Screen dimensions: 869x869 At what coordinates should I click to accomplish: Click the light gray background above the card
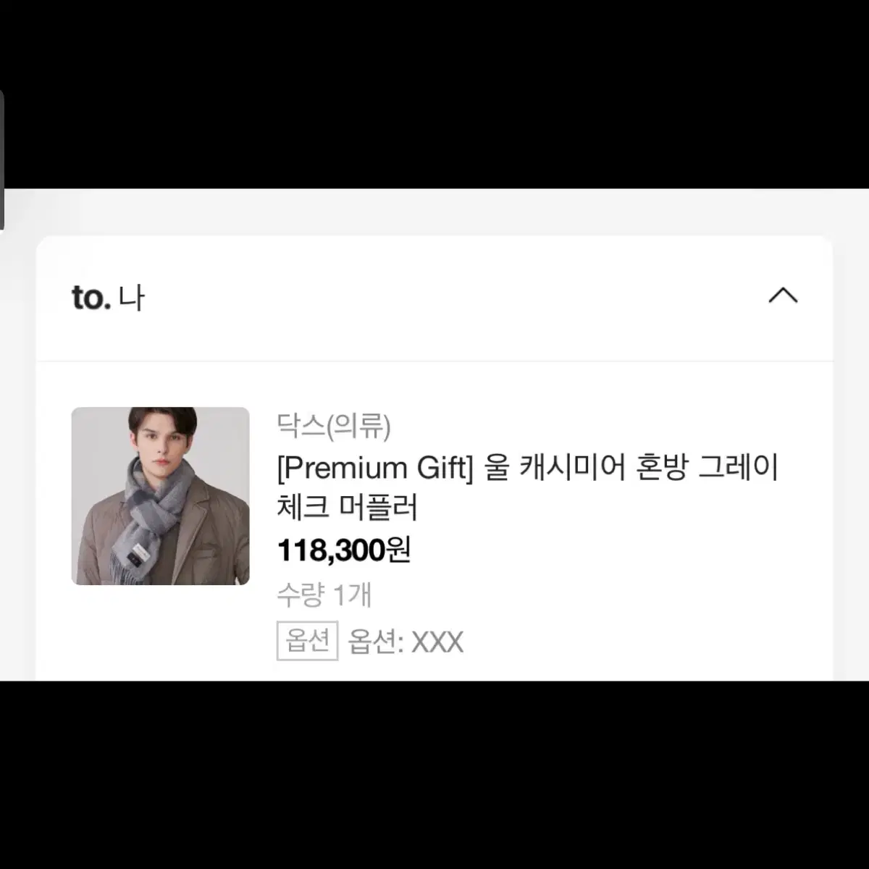[434, 211]
